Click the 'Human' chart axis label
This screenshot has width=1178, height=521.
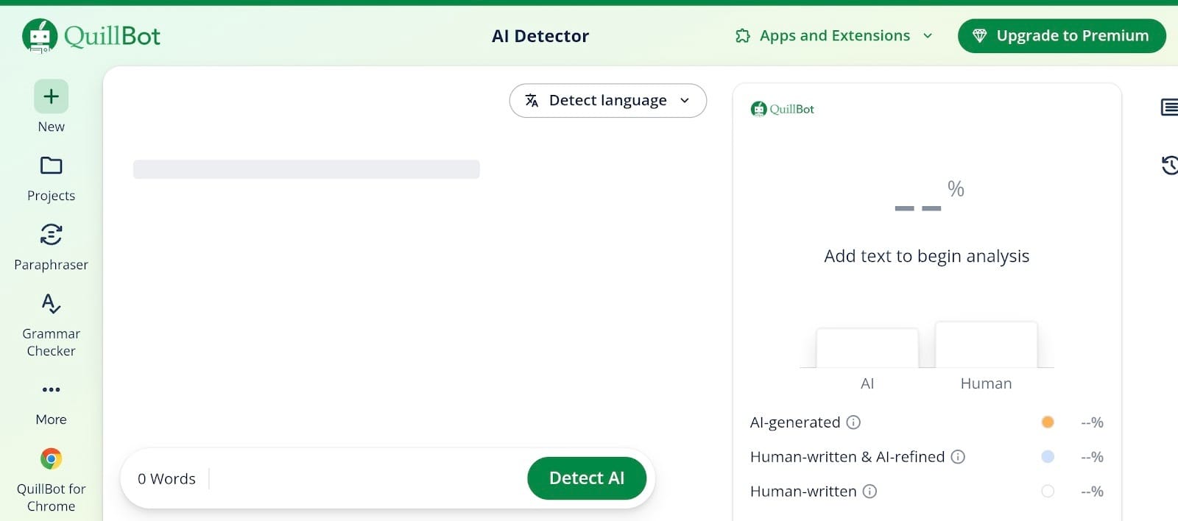[x=986, y=383]
